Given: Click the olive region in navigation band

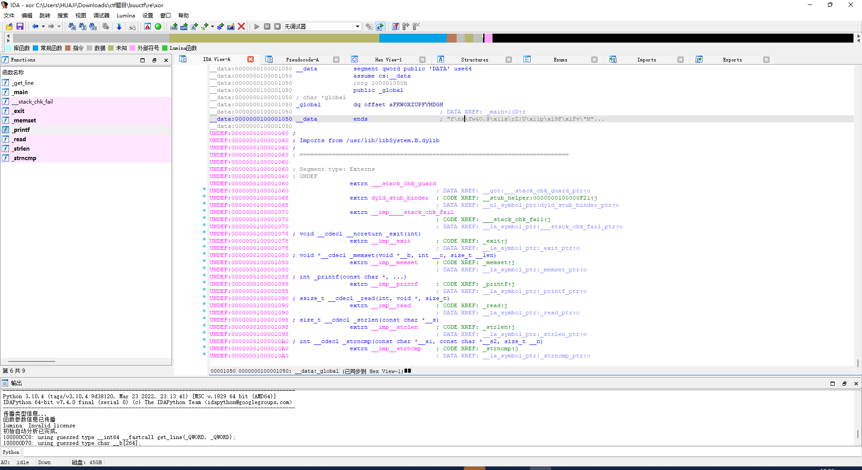Looking at the screenshot, I should (274, 38).
